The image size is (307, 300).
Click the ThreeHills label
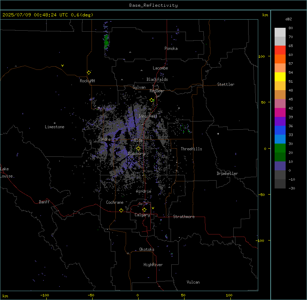pos(192,149)
